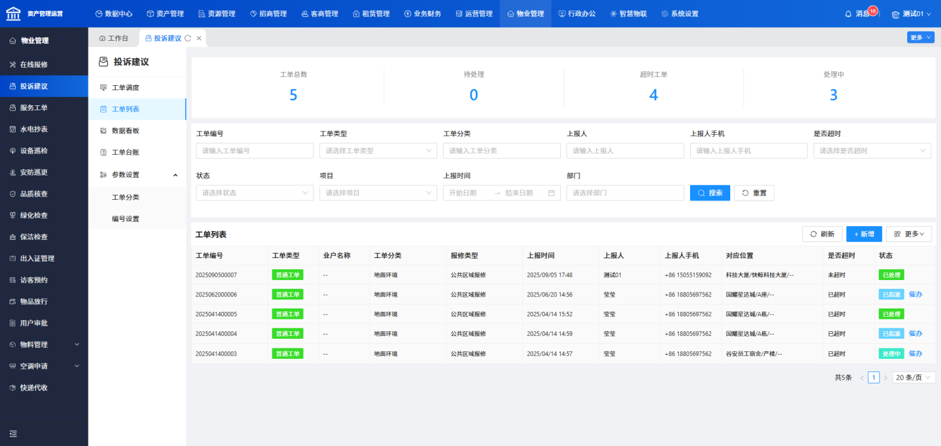
Task: Click the 用户审批 icon in sidebar
Action: click(13, 323)
